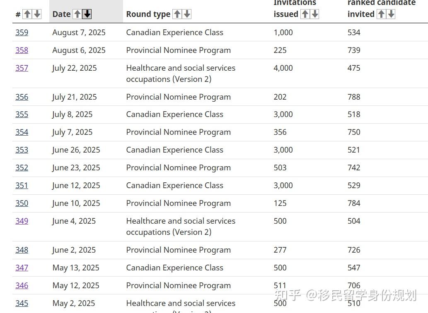Click Date column descending sort arrow
Screen dimensions: 428x313
pos(87,14)
